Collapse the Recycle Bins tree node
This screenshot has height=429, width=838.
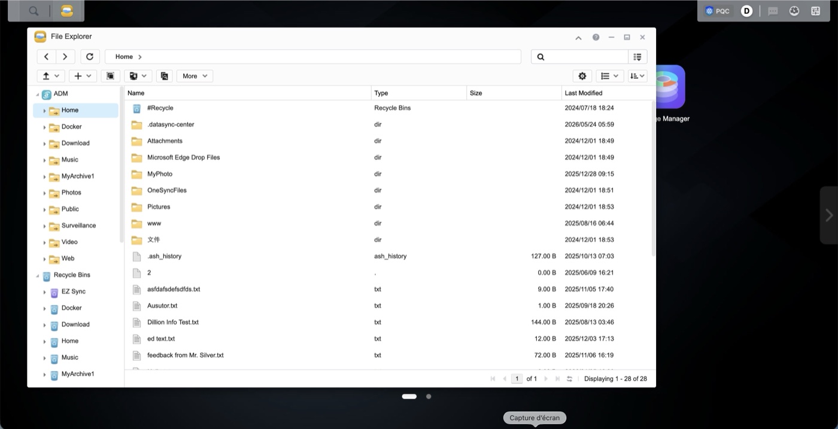coord(37,276)
